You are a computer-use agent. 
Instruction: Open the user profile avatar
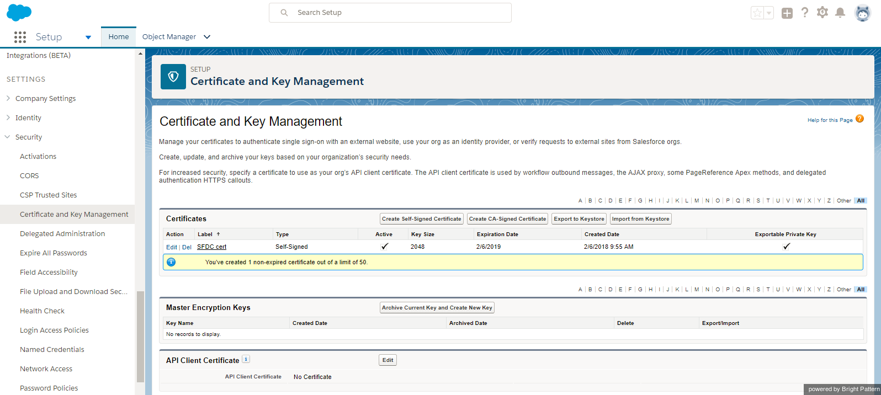(x=862, y=13)
